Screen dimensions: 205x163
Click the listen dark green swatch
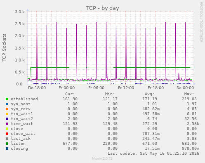[7, 144]
